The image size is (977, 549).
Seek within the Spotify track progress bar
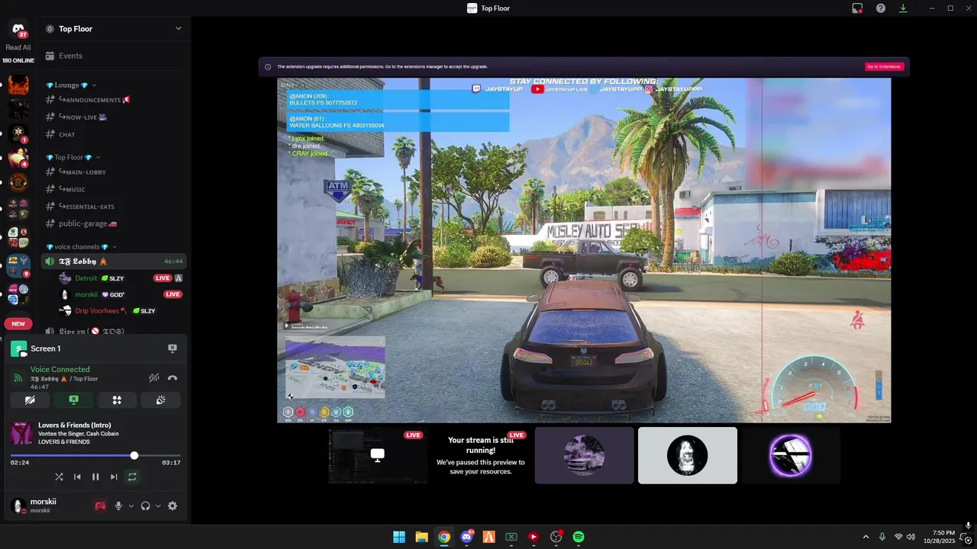pyautogui.click(x=95, y=455)
